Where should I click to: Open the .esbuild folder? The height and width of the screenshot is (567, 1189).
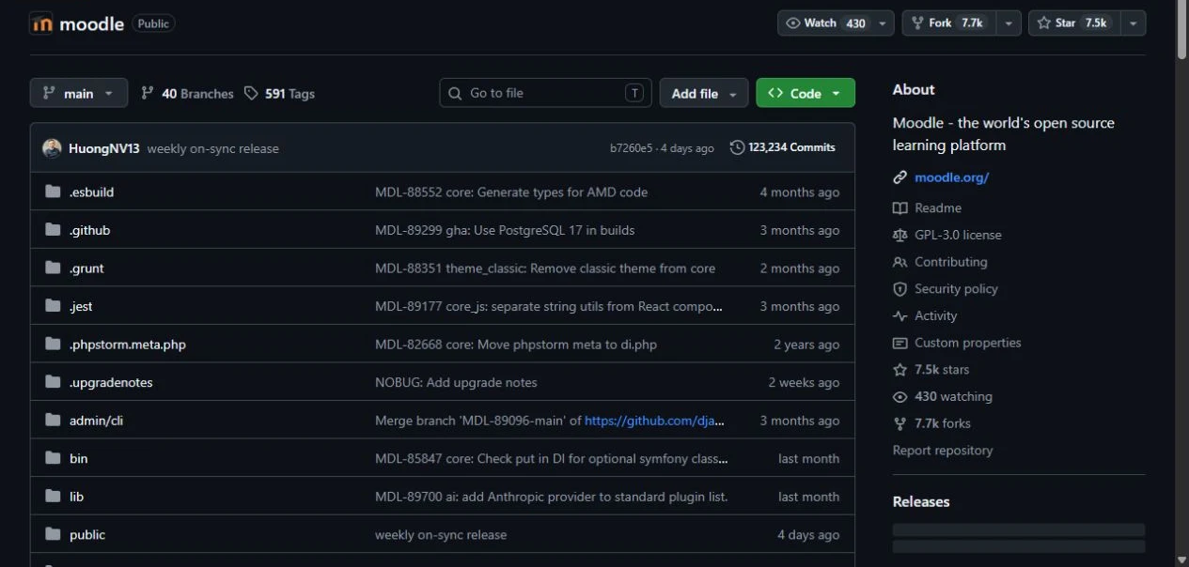click(x=91, y=192)
